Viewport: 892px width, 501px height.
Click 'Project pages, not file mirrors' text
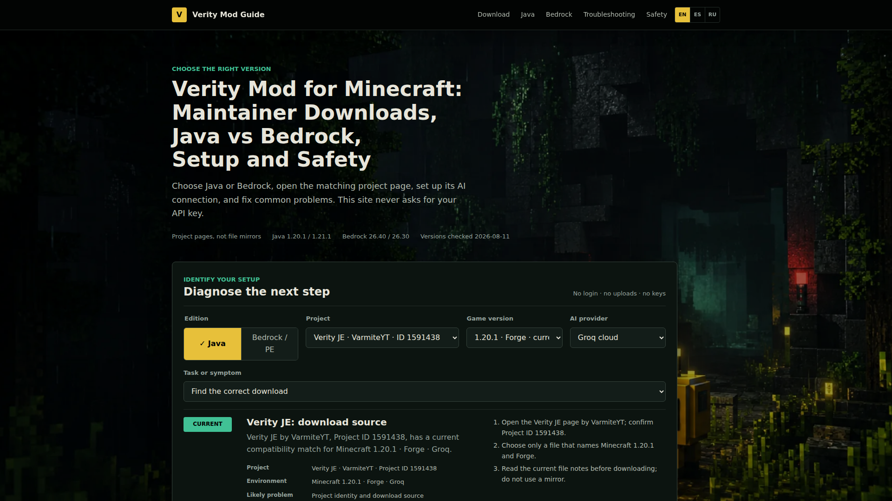point(216,237)
